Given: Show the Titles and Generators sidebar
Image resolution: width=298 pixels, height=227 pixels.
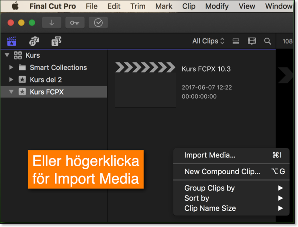Looking at the screenshot, I should [56, 41].
